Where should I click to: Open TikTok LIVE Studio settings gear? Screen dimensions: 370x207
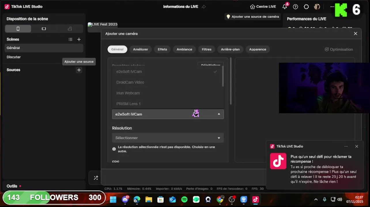pos(306,7)
